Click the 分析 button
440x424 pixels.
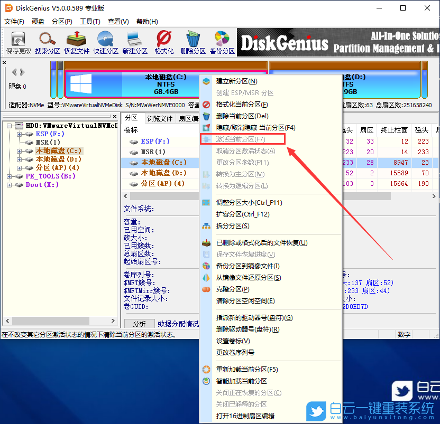click(x=140, y=324)
